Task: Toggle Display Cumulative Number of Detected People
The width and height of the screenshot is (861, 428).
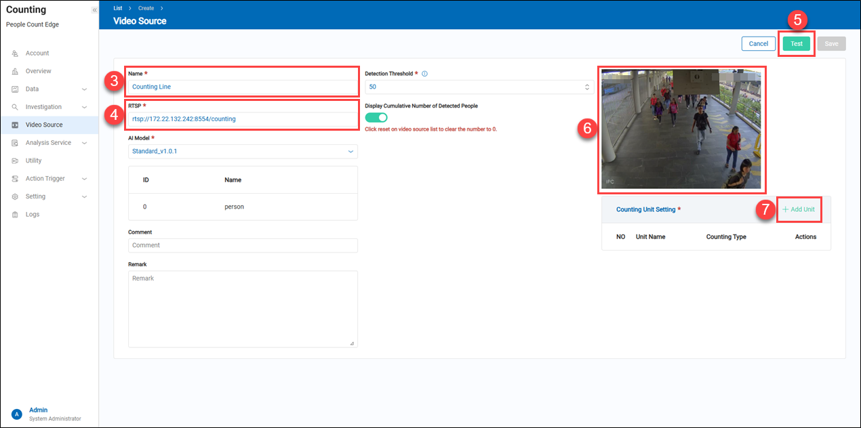Action: [x=376, y=118]
